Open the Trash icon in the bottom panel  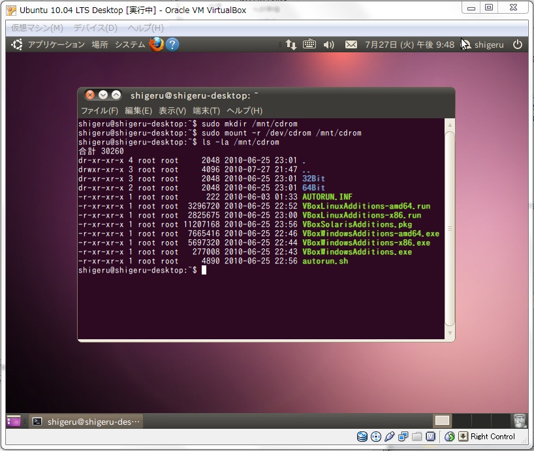tap(520, 421)
